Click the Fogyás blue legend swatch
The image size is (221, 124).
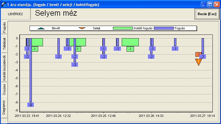(164, 28)
